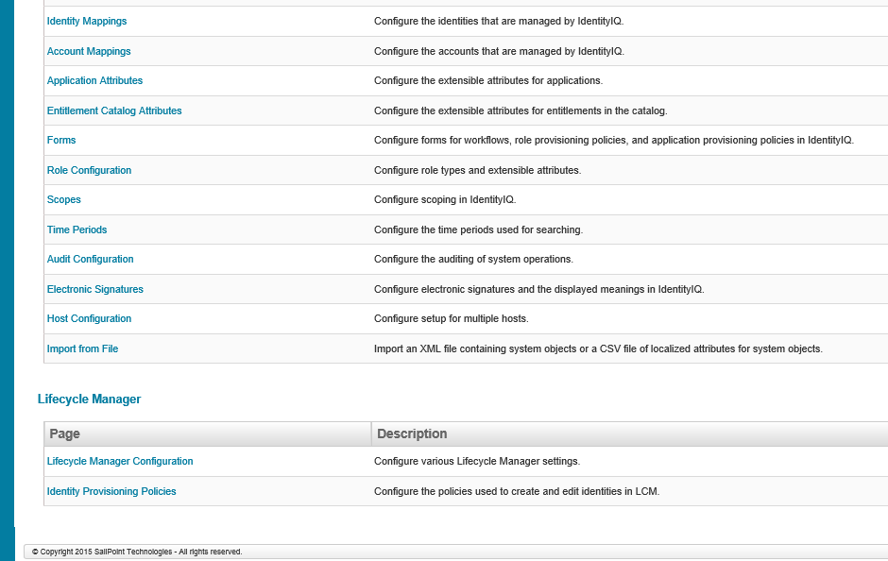Select the Scopes link

click(x=63, y=199)
